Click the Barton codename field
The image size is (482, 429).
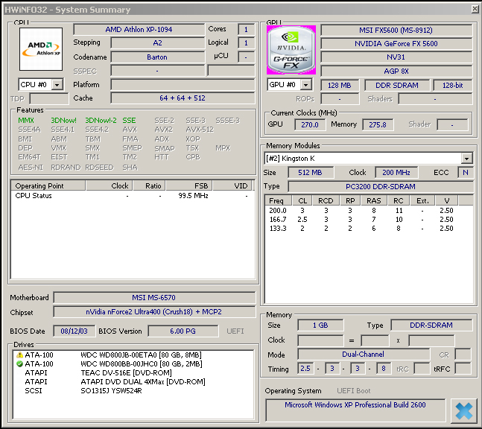(157, 57)
